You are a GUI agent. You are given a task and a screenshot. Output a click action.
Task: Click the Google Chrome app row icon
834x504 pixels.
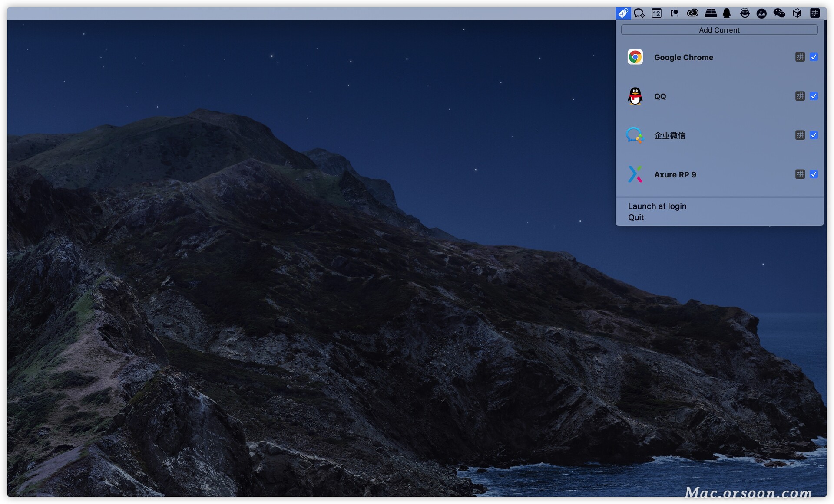click(x=635, y=57)
